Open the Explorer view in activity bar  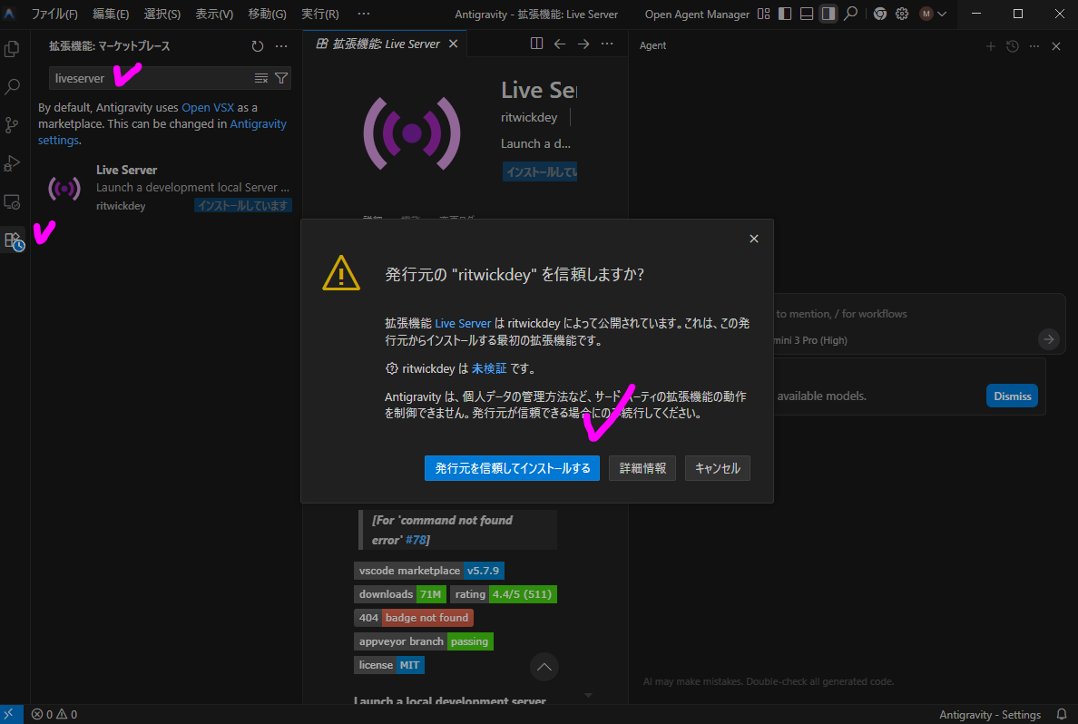click(13, 49)
